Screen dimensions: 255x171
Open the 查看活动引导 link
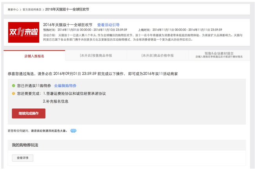click(108, 25)
